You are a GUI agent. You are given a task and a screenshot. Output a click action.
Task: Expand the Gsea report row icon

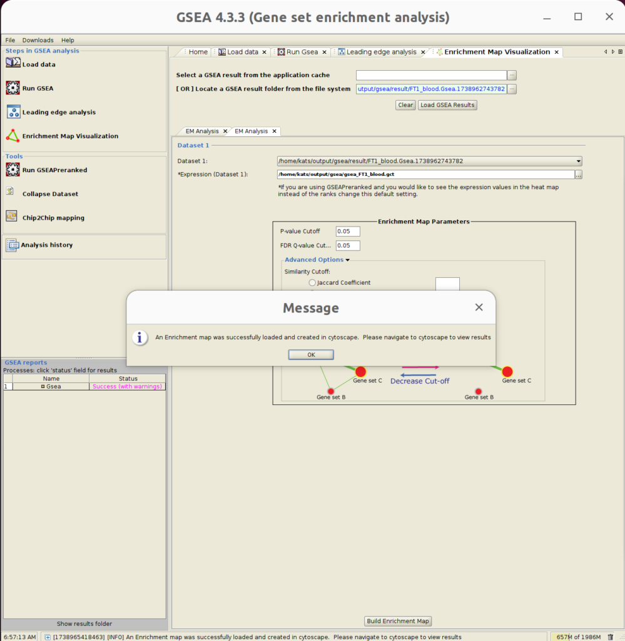(x=43, y=386)
